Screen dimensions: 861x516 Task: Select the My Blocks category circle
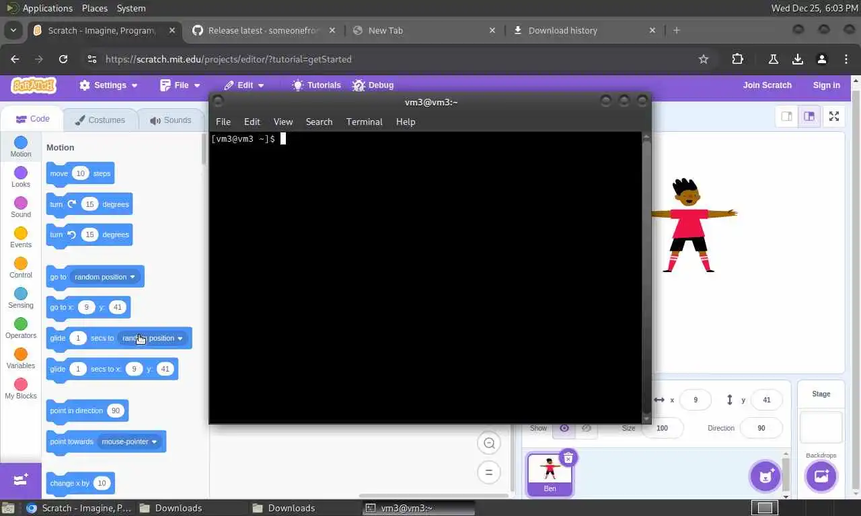(x=21, y=384)
